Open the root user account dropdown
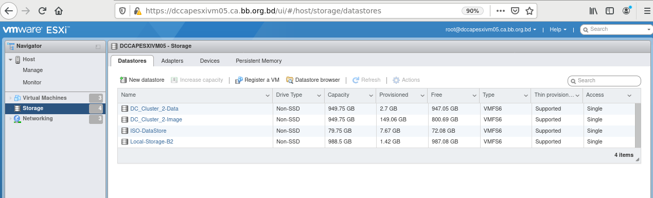653x198 pixels. pos(491,30)
